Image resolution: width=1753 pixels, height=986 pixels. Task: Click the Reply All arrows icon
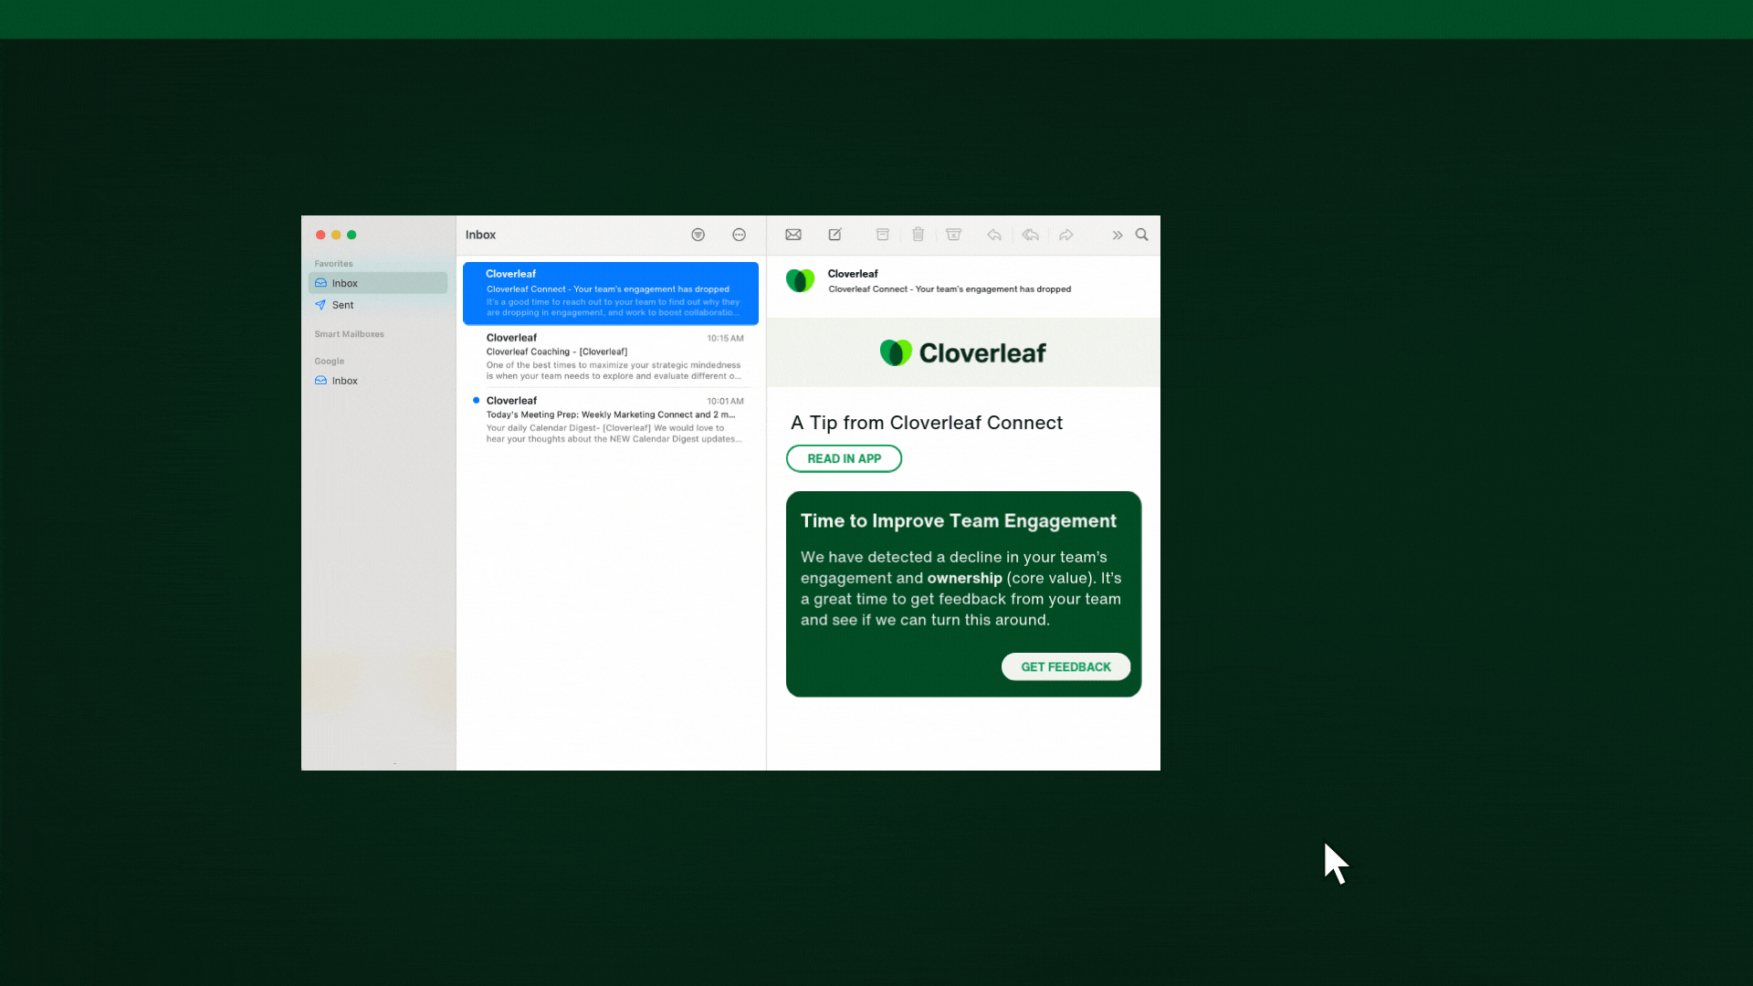1030,235
